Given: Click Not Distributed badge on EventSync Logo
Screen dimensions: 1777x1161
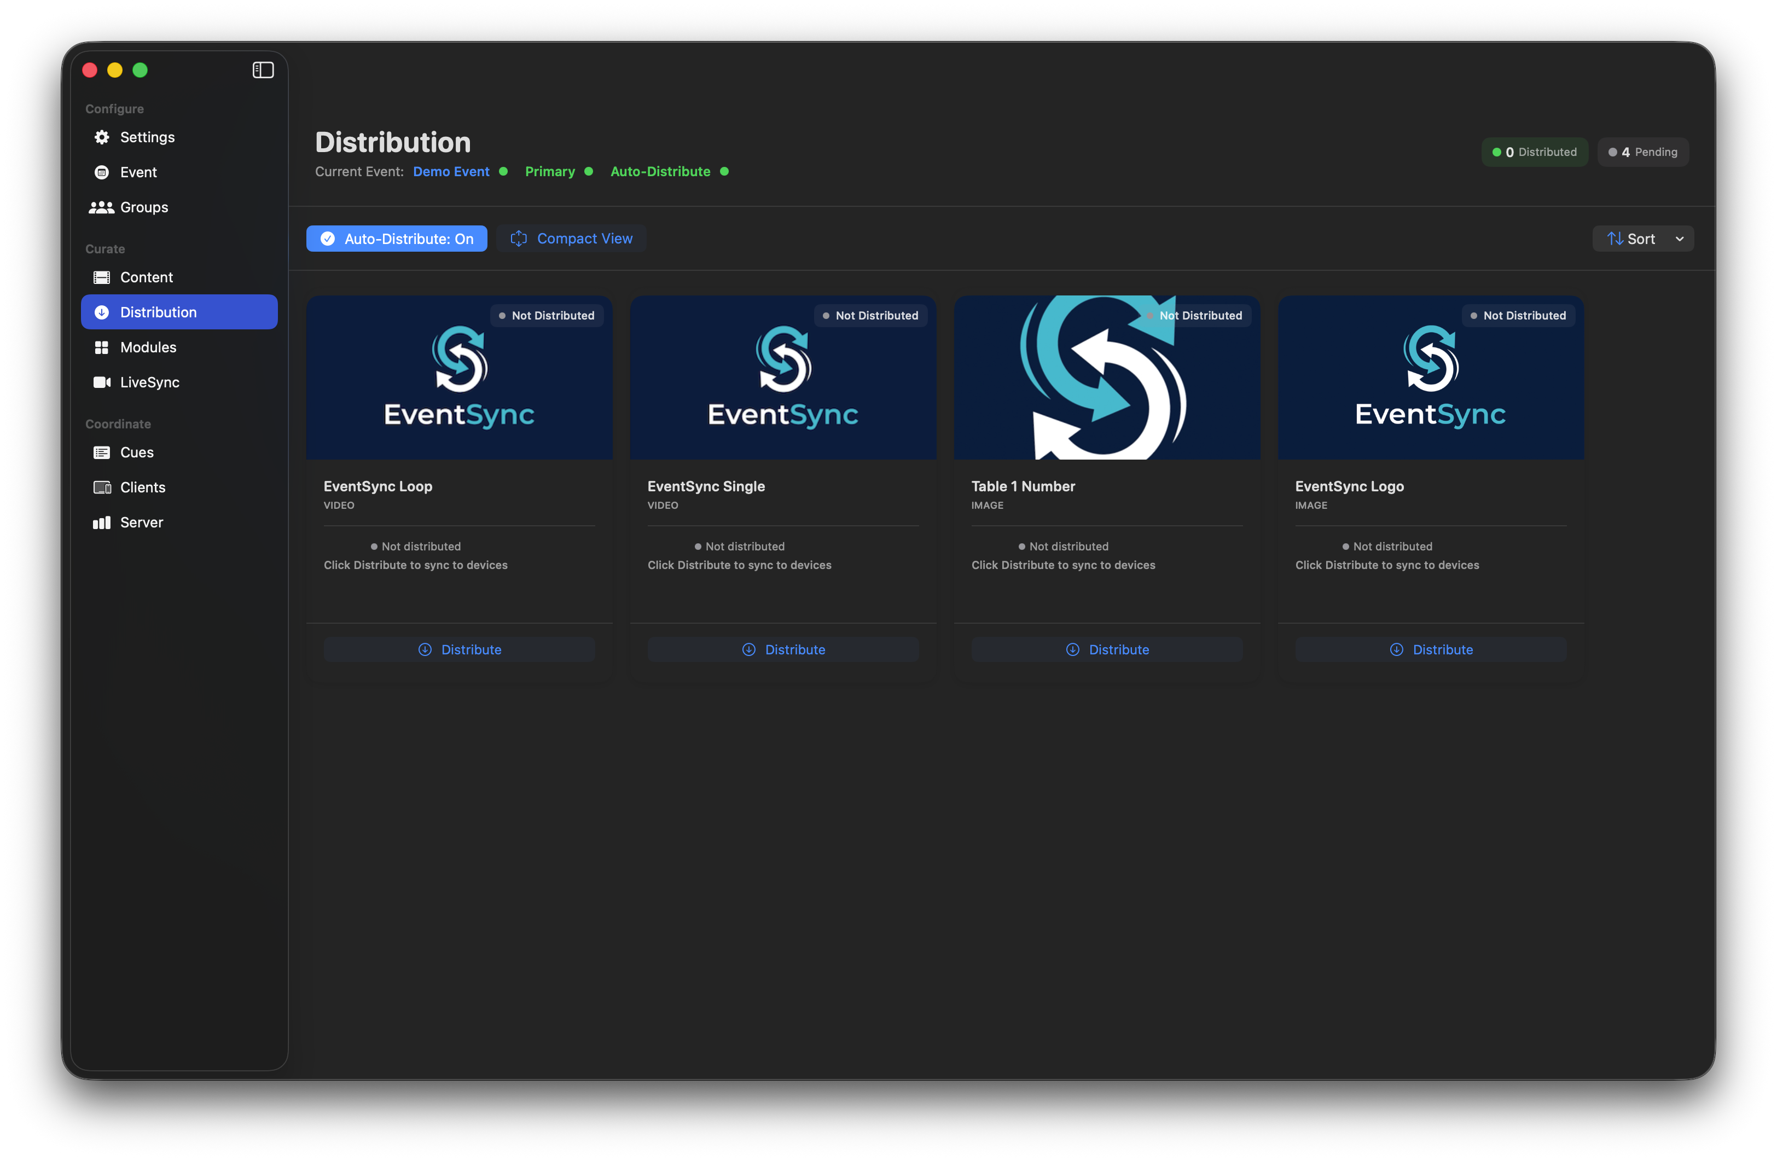Looking at the screenshot, I should click(1519, 316).
